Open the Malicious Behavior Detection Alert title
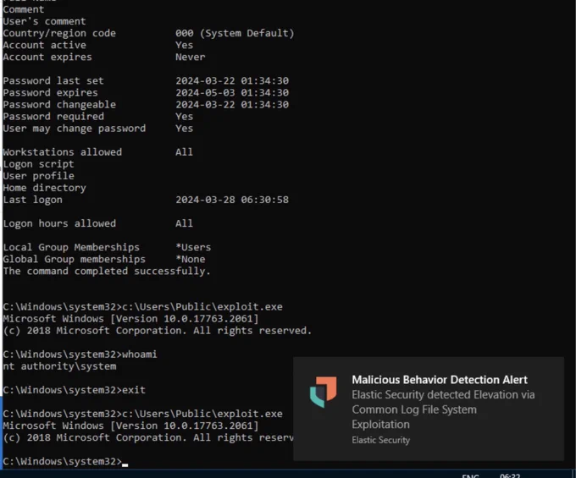Image resolution: width=576 pixels, height=478 pixels. tap(440, 380)
